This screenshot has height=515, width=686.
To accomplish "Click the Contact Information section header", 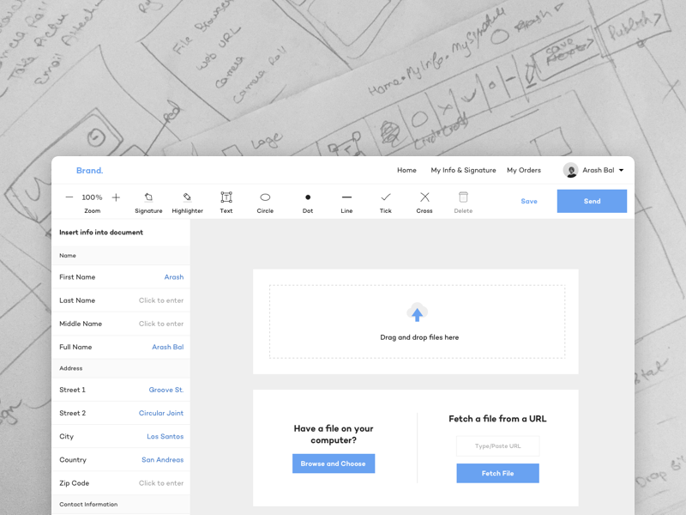I will pyautogui.click(x=121, y=504).
